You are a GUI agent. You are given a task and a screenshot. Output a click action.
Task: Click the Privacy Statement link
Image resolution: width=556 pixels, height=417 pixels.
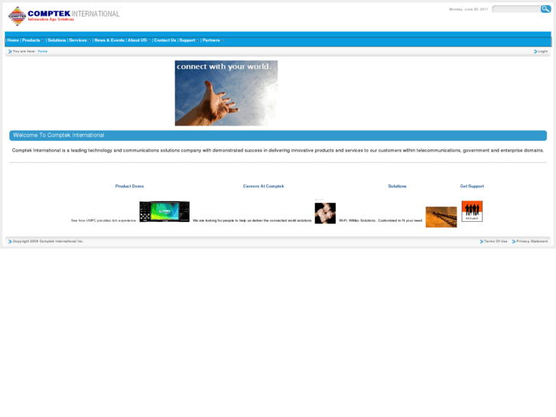pyautogui.click(x=532, y=241)
